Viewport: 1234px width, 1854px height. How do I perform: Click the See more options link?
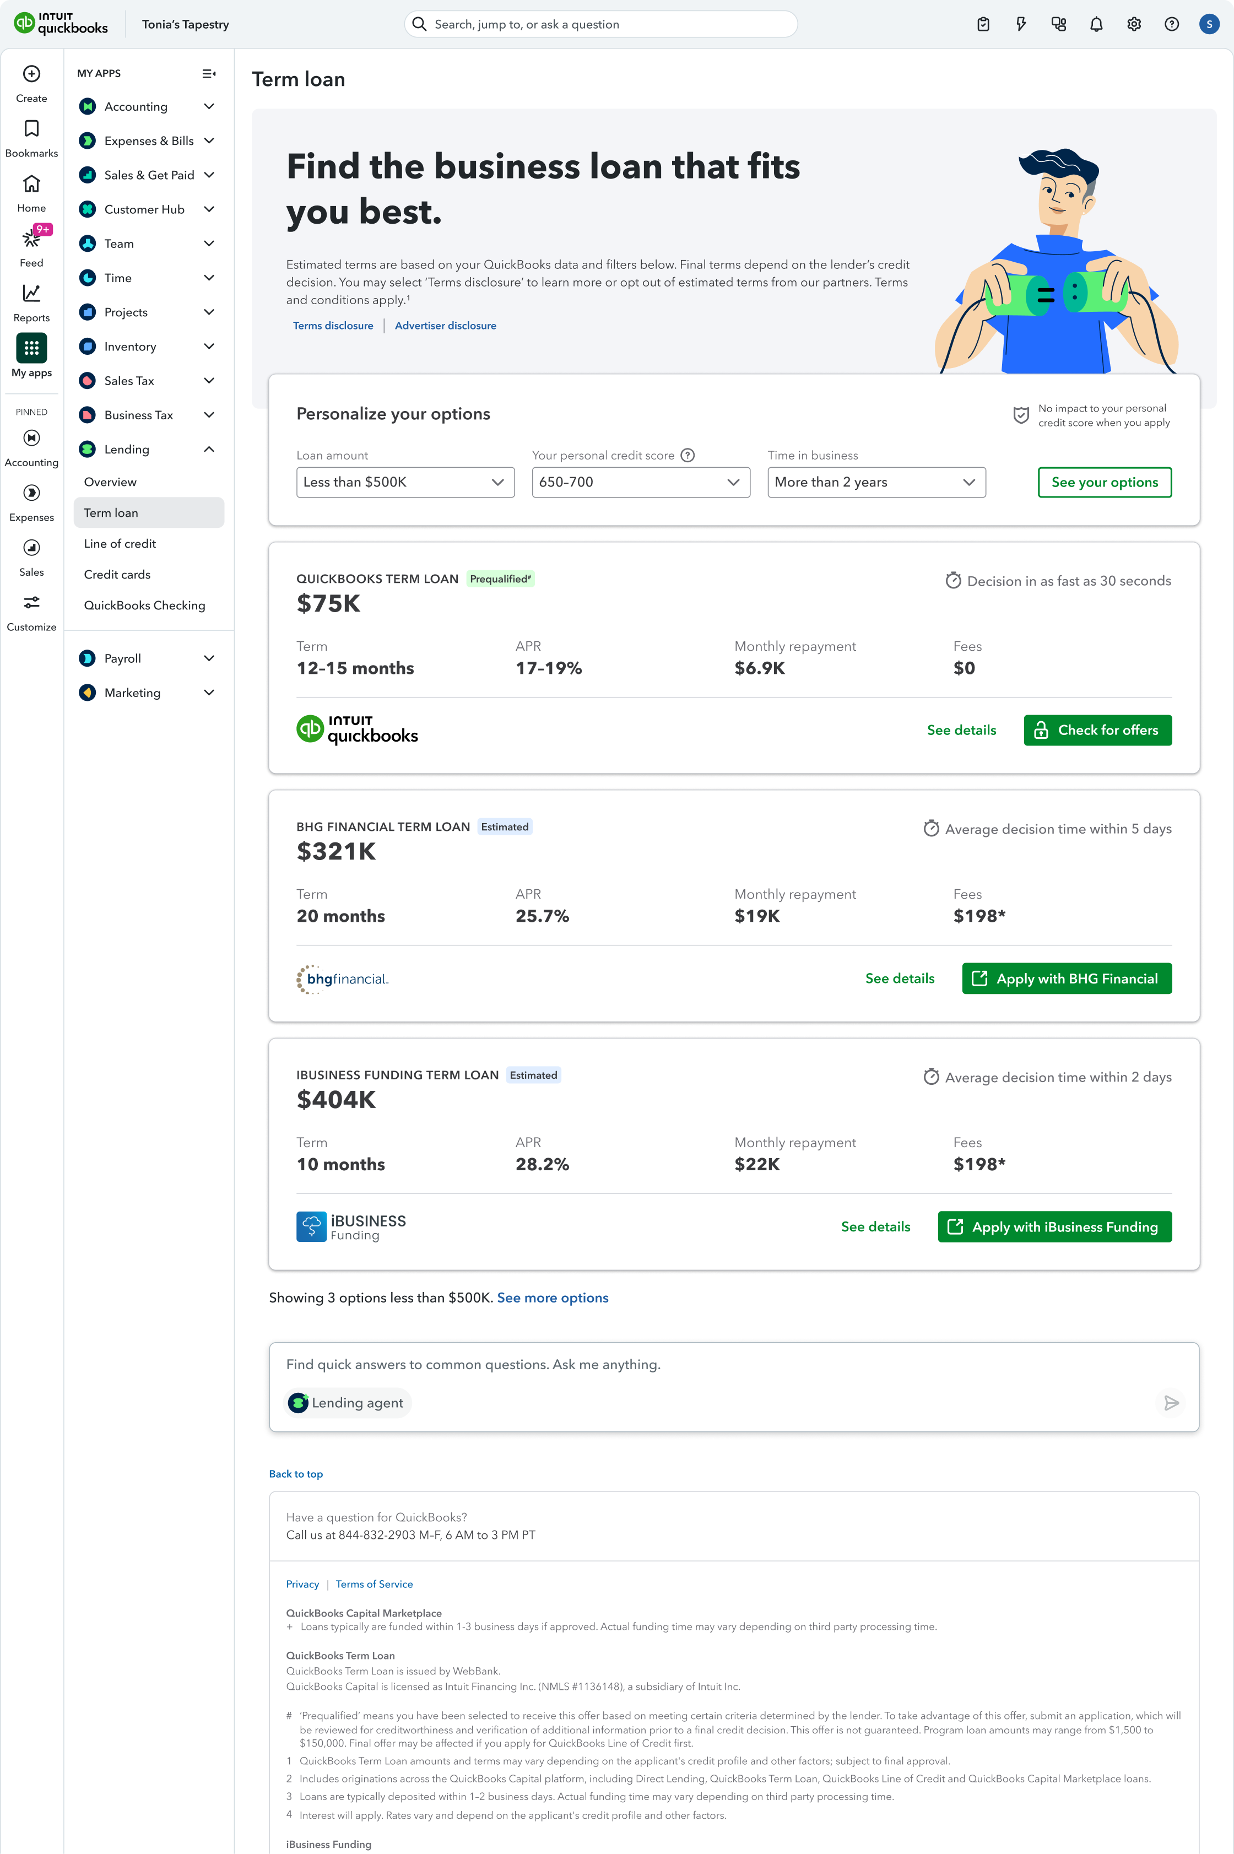[553, 1299]
